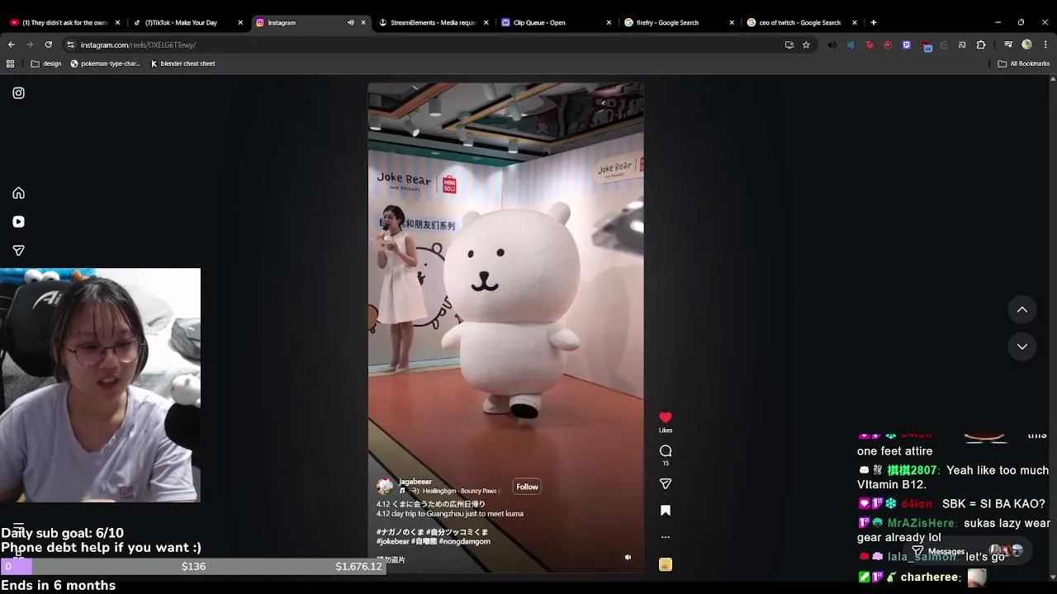
Task: Like the reel with the heart icon
Action: coord(666,417)
